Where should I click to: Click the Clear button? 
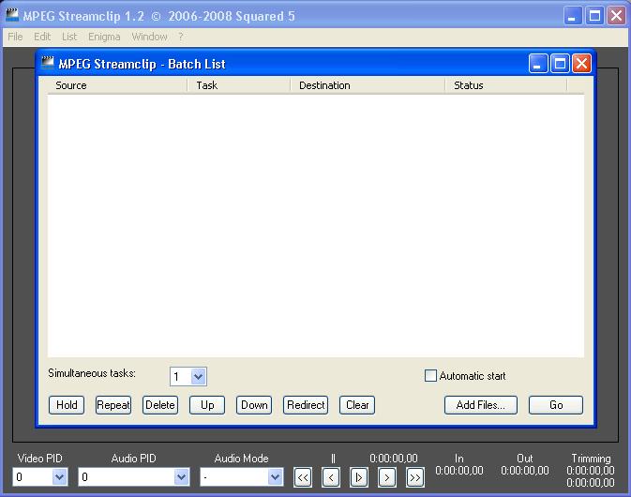click(357, 405)
